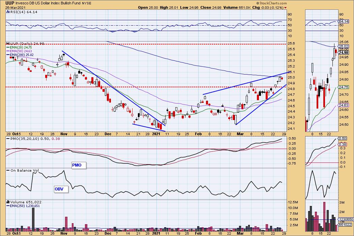Click the 25.02 EMA tag in zoom panel
This screenshot has height=236, width=354.
pos(344,46)
